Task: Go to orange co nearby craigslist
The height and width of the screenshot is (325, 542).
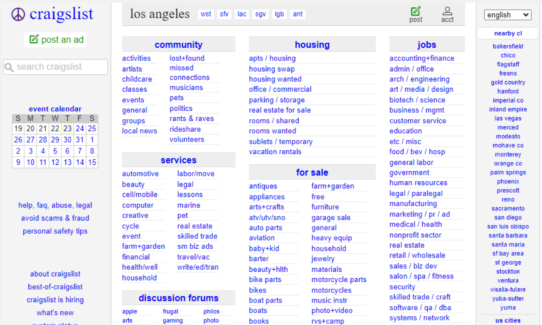Action: [x=508, y=164]
